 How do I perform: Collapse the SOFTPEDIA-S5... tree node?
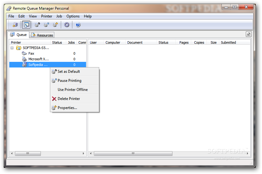(12, 48)
